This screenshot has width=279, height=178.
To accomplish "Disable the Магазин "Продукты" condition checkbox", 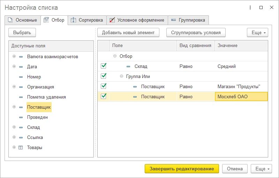I will coord(103,86).
